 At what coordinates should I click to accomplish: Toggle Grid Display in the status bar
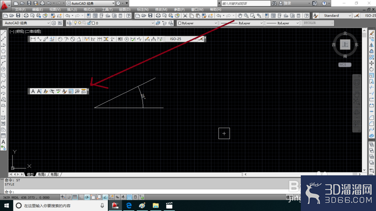tap(75, 197)
